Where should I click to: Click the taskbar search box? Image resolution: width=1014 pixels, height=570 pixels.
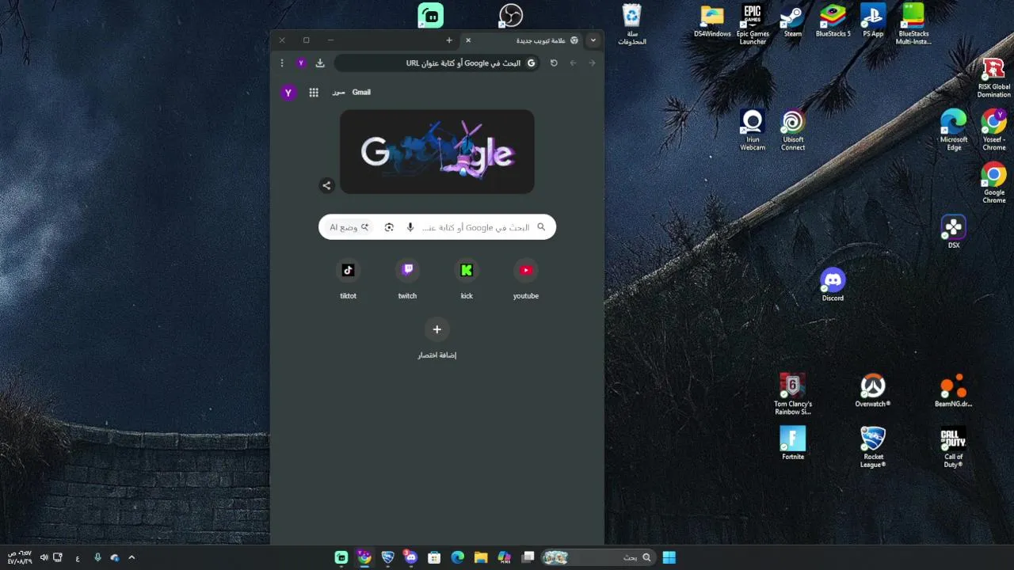[599, 557]
